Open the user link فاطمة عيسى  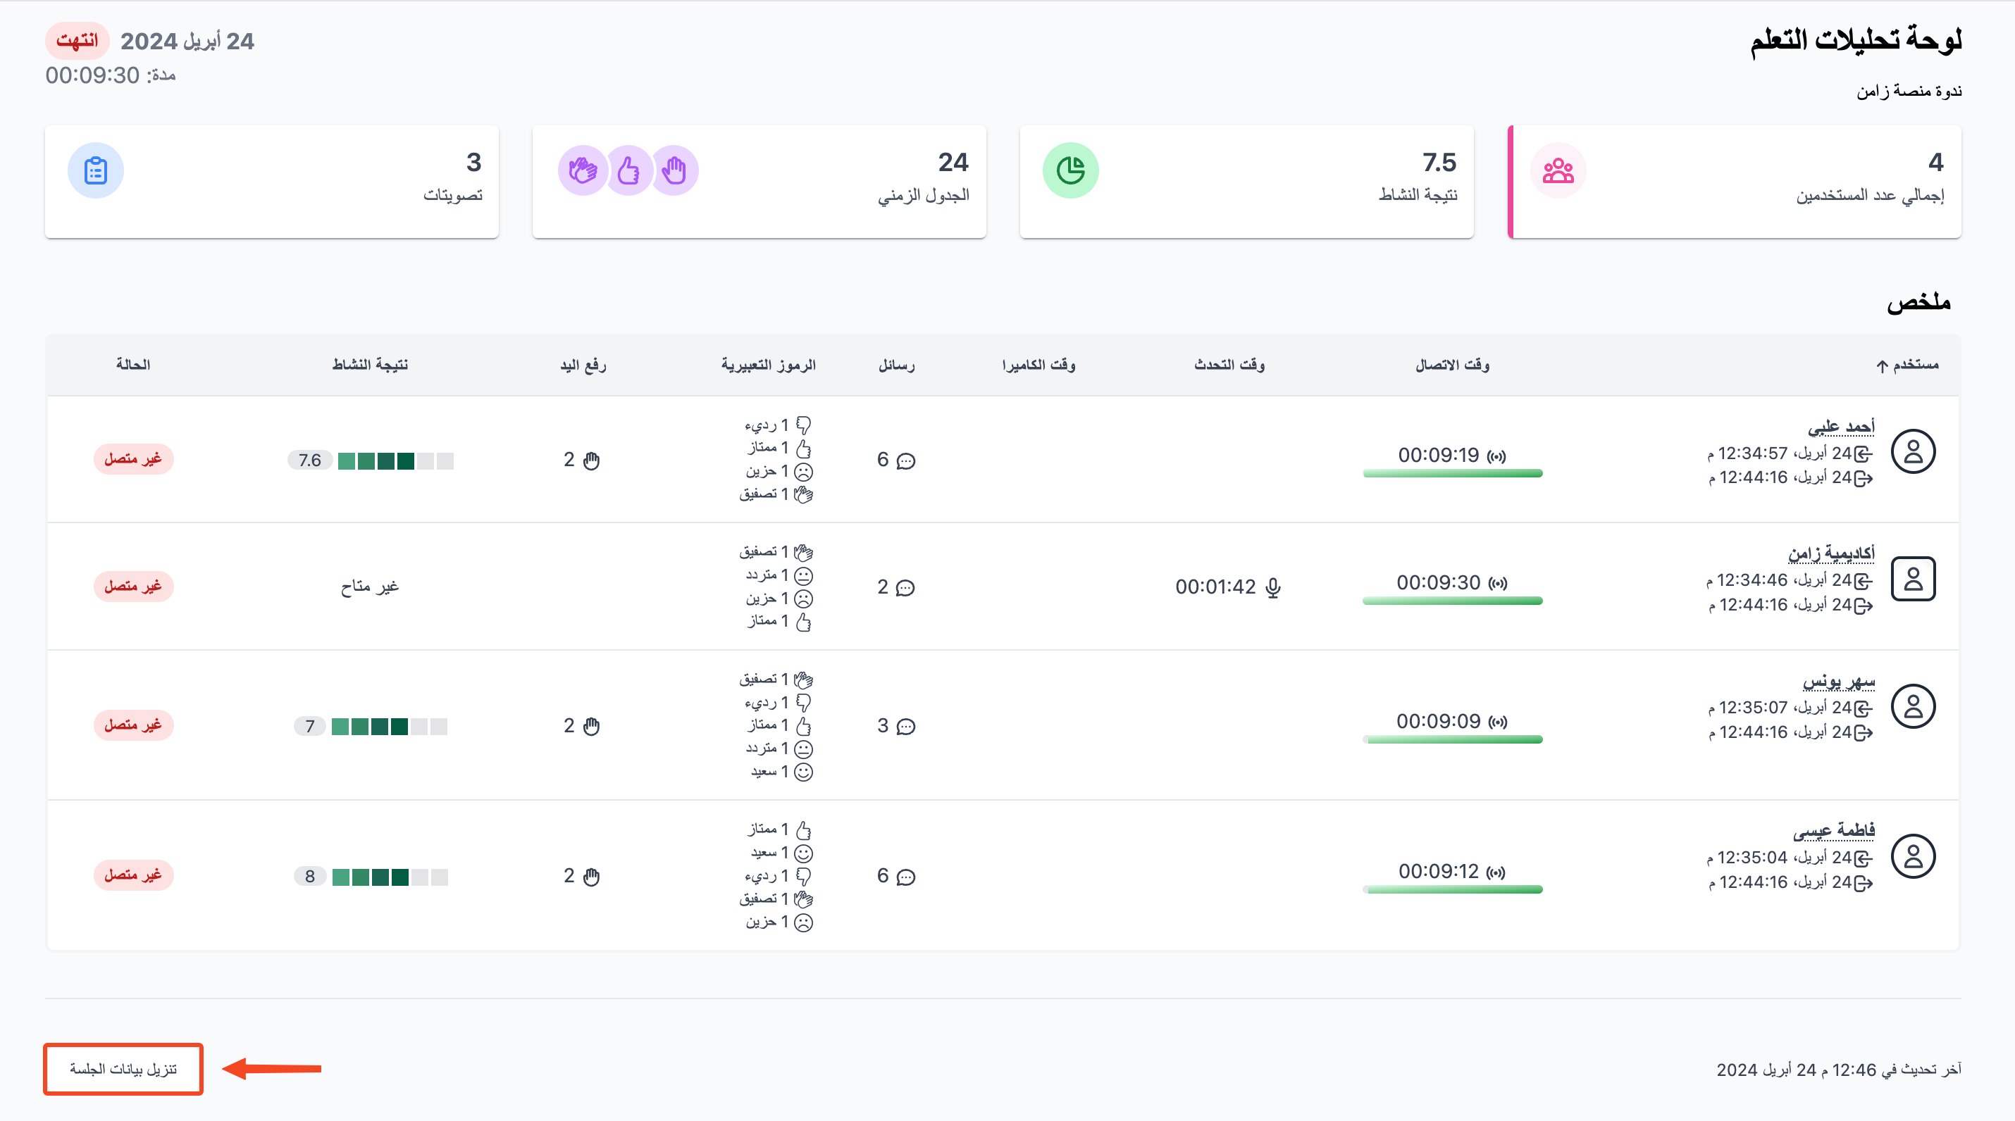1835,830
